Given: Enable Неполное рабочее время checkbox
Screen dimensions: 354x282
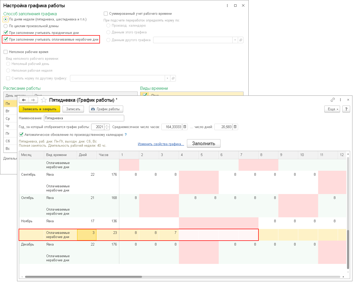Looking at the screenshot, I should point(6,52).
